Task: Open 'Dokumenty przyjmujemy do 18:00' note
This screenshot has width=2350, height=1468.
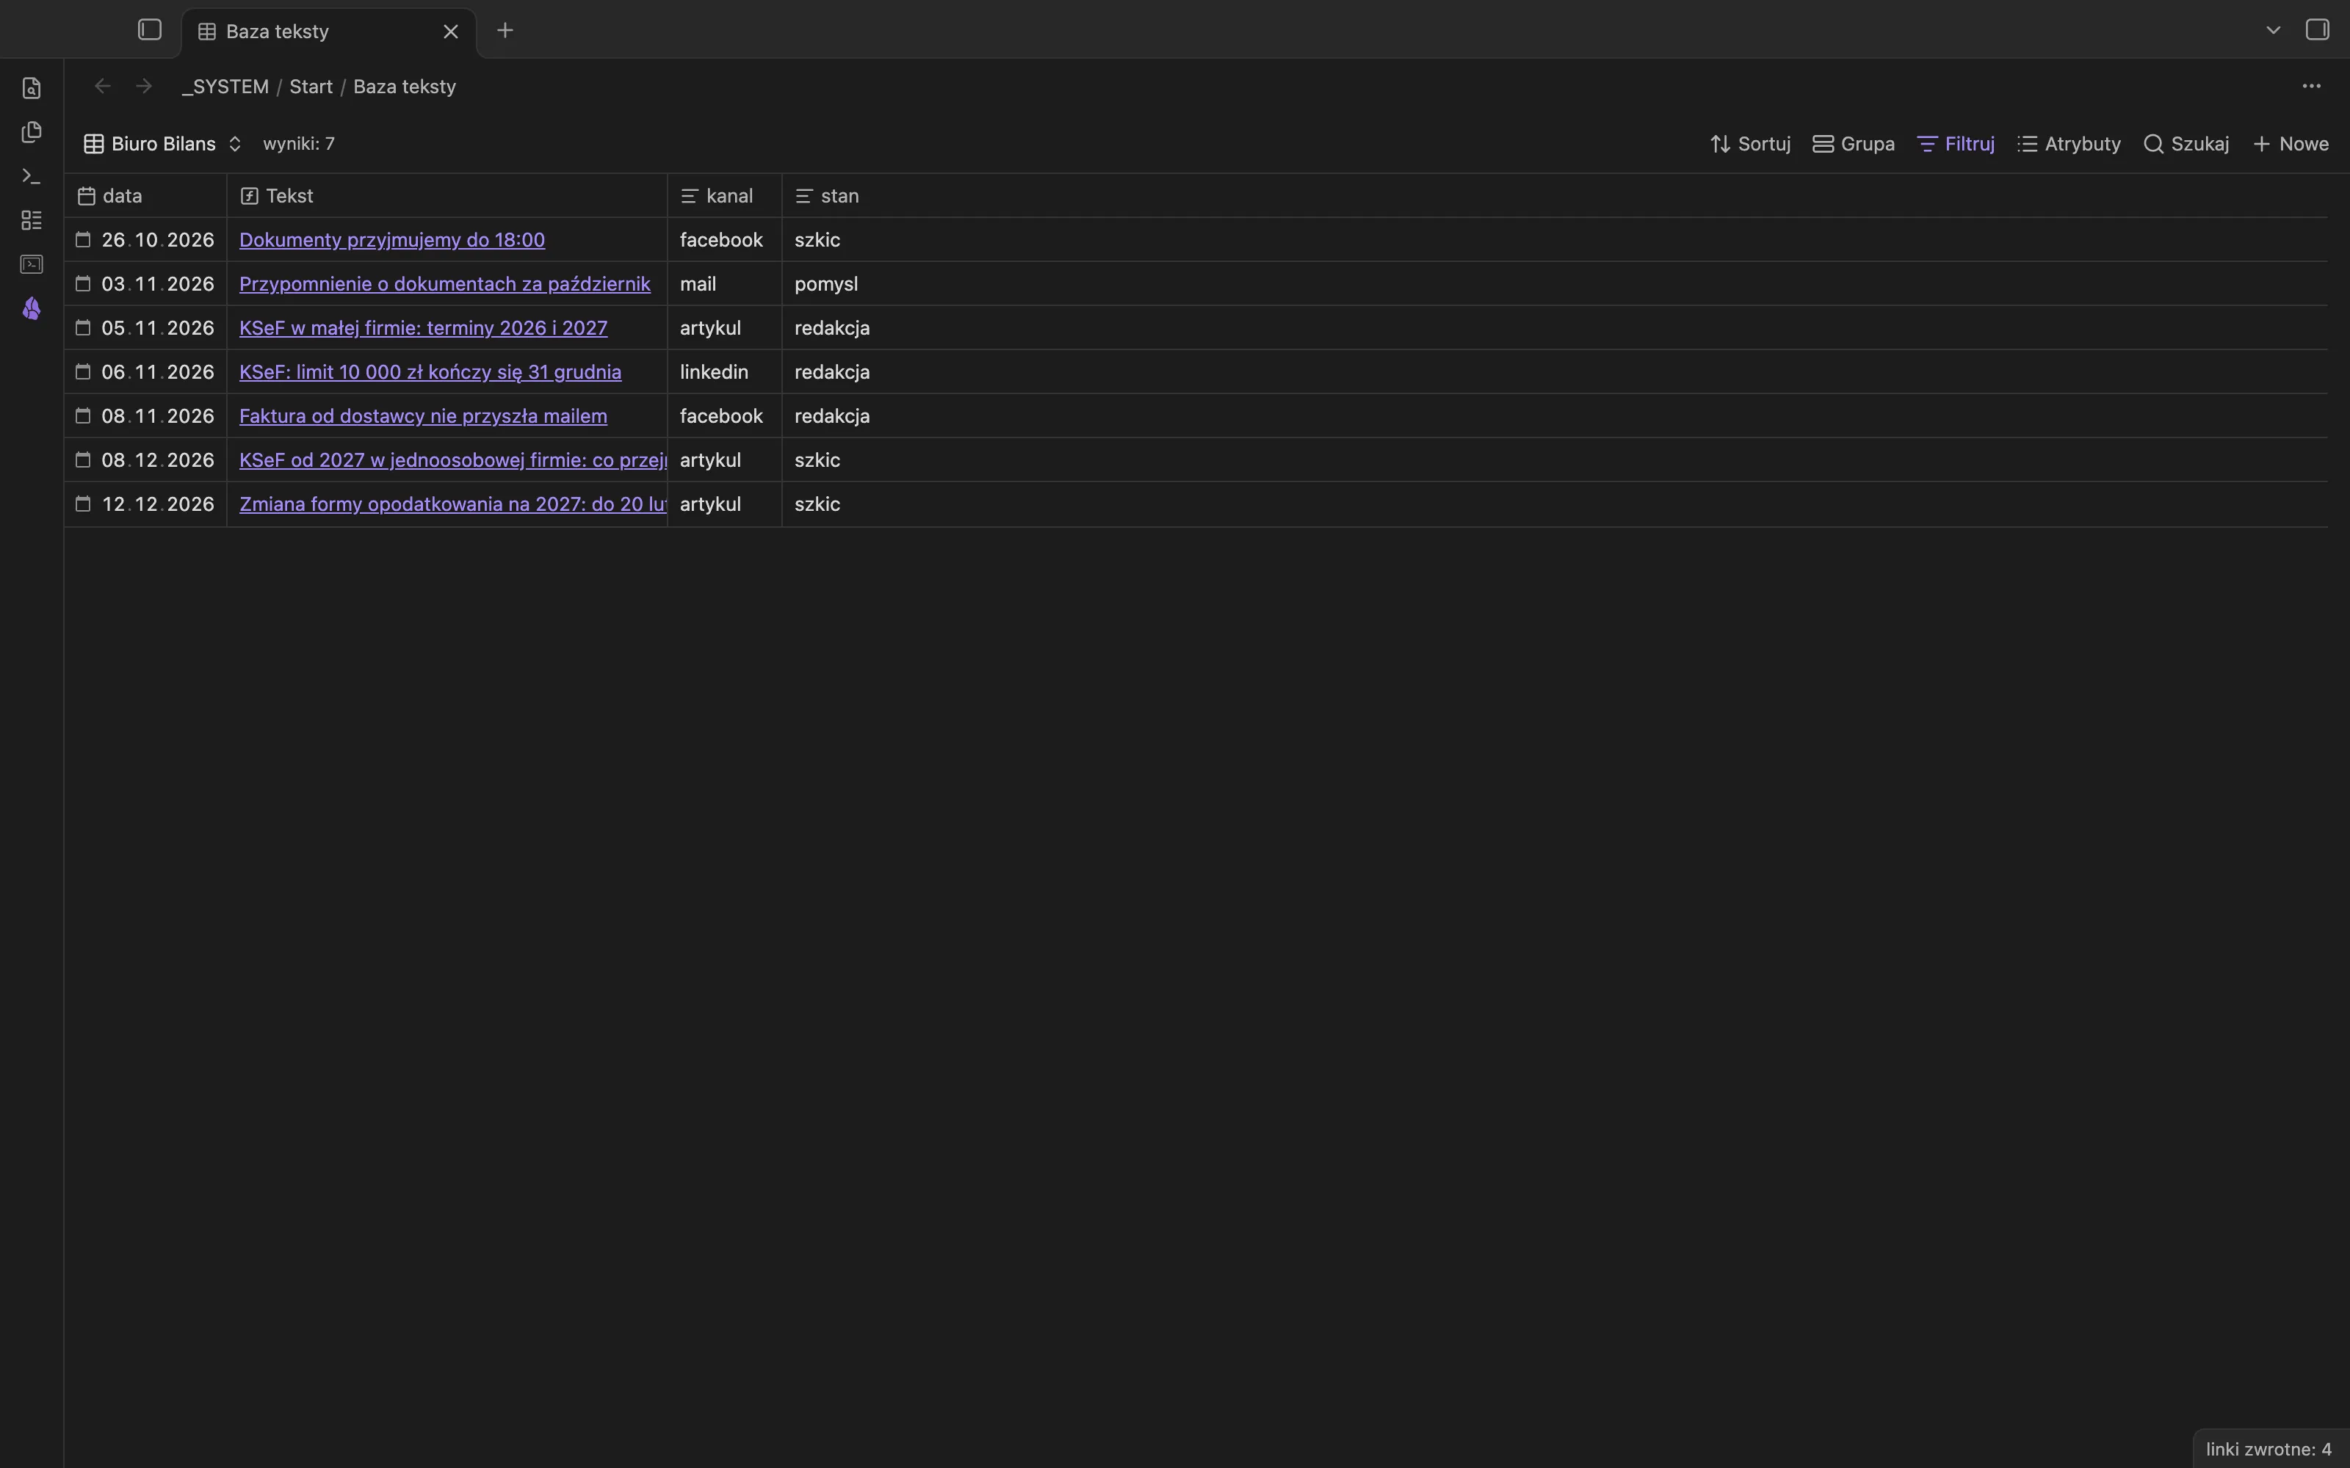Action: [392, 240]
